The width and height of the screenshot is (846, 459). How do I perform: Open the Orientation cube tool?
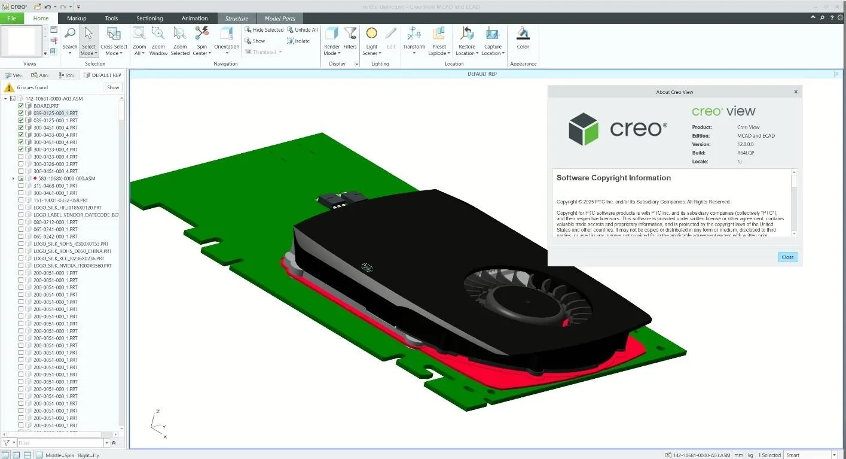227,34
